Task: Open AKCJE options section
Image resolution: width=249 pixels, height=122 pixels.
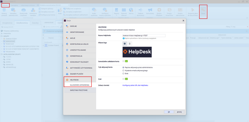Action: (80, 38)
